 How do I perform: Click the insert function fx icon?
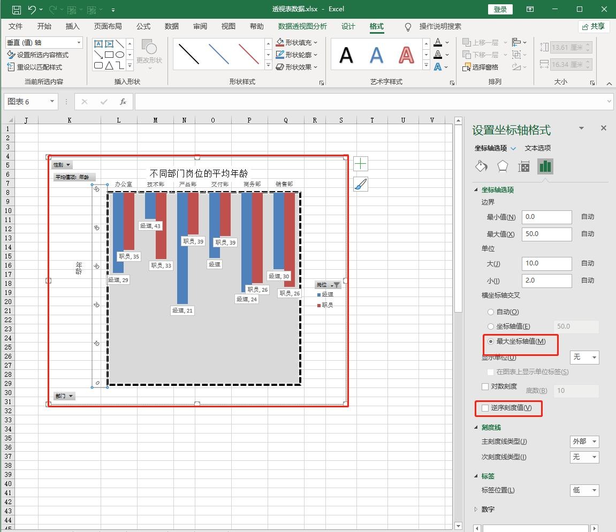click(x=123, y=102)
